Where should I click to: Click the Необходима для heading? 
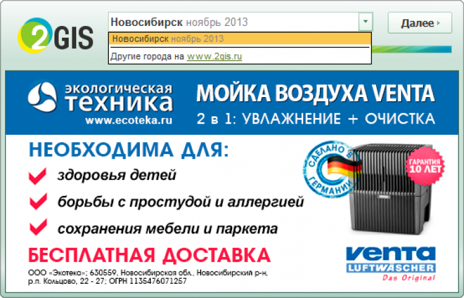[129, 150]
